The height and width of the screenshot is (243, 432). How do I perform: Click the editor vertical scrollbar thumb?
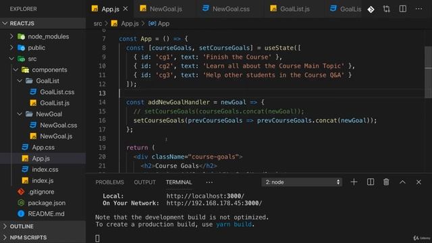(428, 72)
